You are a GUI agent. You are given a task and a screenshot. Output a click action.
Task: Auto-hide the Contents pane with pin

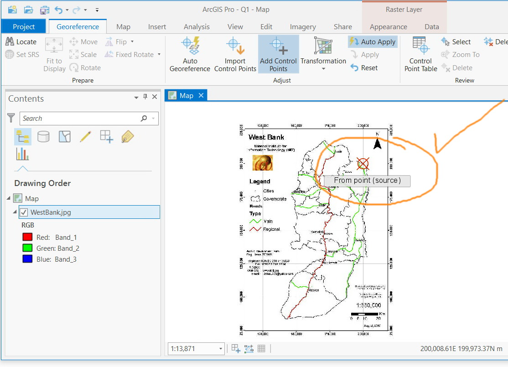[x=145, y=97]
